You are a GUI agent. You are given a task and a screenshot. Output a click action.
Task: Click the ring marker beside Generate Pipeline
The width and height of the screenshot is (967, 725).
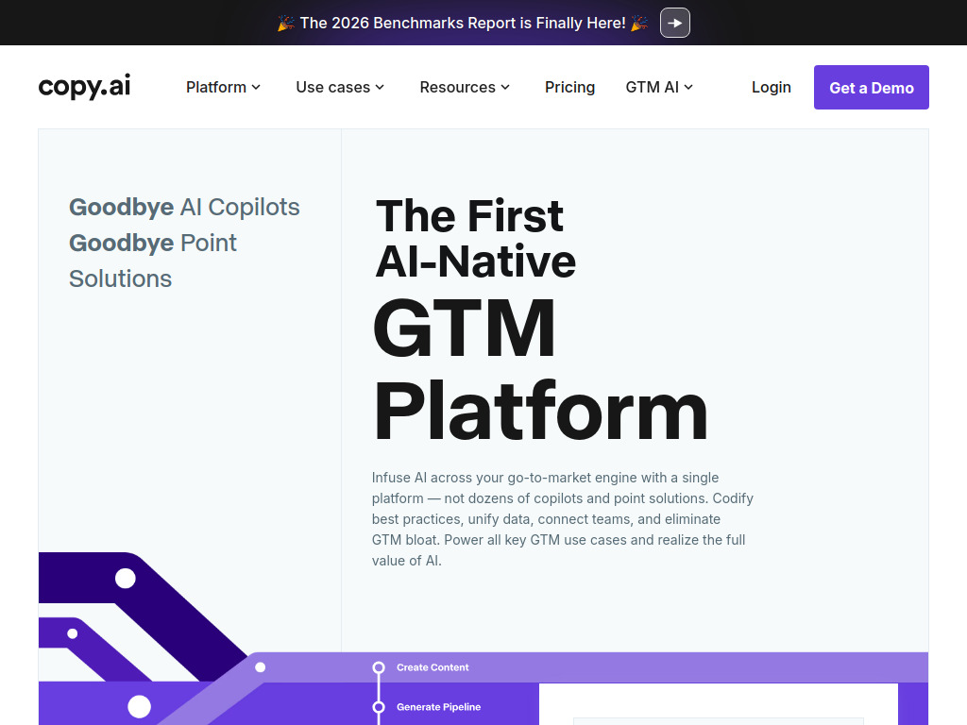(379, 707)
